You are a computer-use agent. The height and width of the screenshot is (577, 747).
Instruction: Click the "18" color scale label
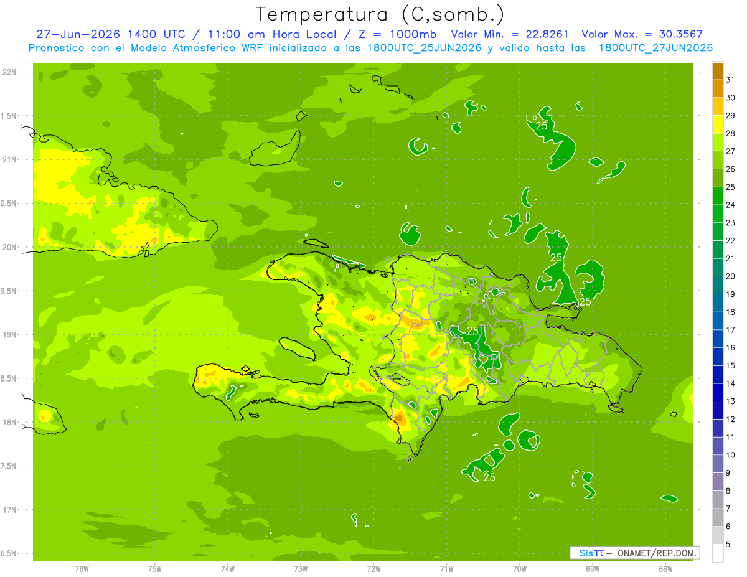point(731,312)
